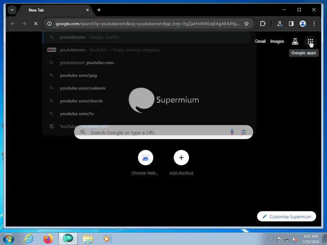Search by image with lens icon
This screenshot has width=327, height=245.
pyautogui.click(x=244, y=132)
